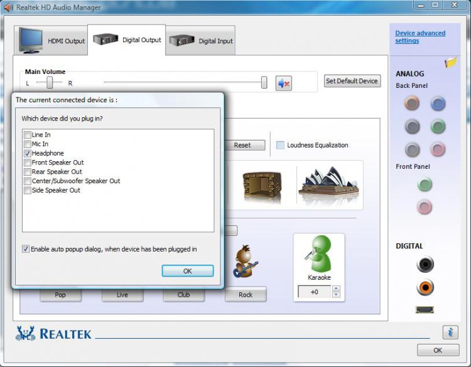Select the Pop equalizer preset
The width and height of the screenshot is (471, 367).
tap(61, 295)
